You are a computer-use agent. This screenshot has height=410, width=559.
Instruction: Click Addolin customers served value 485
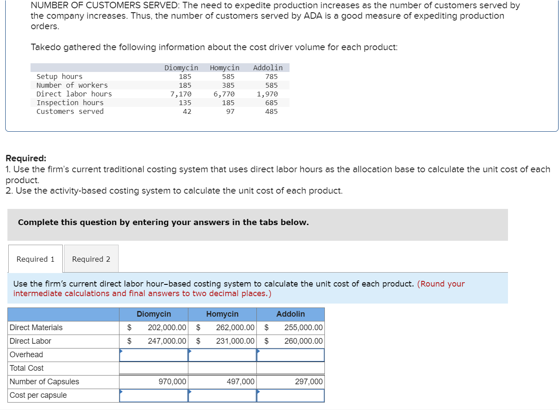click(272, 112)
